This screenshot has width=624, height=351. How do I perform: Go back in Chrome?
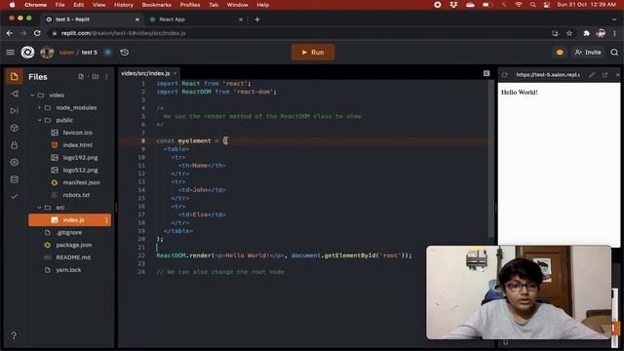pyautogui.click(x=10, y=33)
